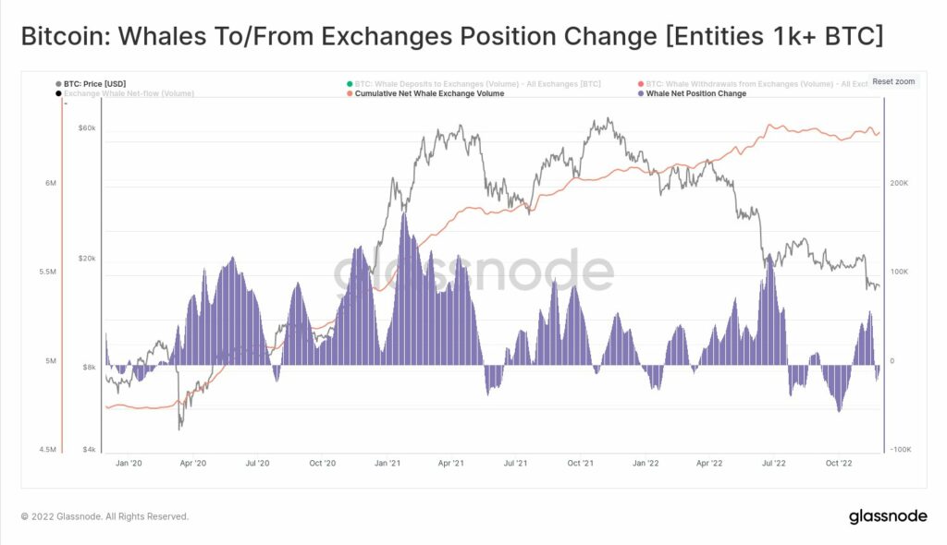Click the glassnode logo bottom right

click(888, 516)
